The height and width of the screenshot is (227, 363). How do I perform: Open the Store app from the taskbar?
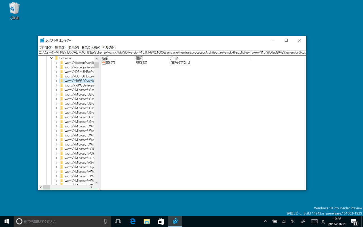pos(161,221)
